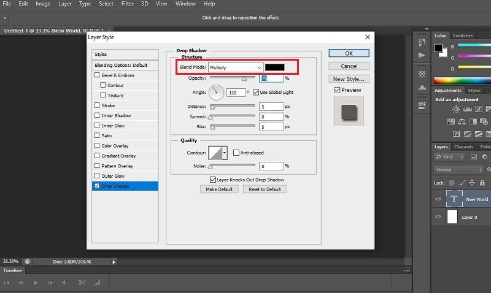Open the 3D properties panel icon
The height and width of the screenshot is (293, 491).
[422, 105]
